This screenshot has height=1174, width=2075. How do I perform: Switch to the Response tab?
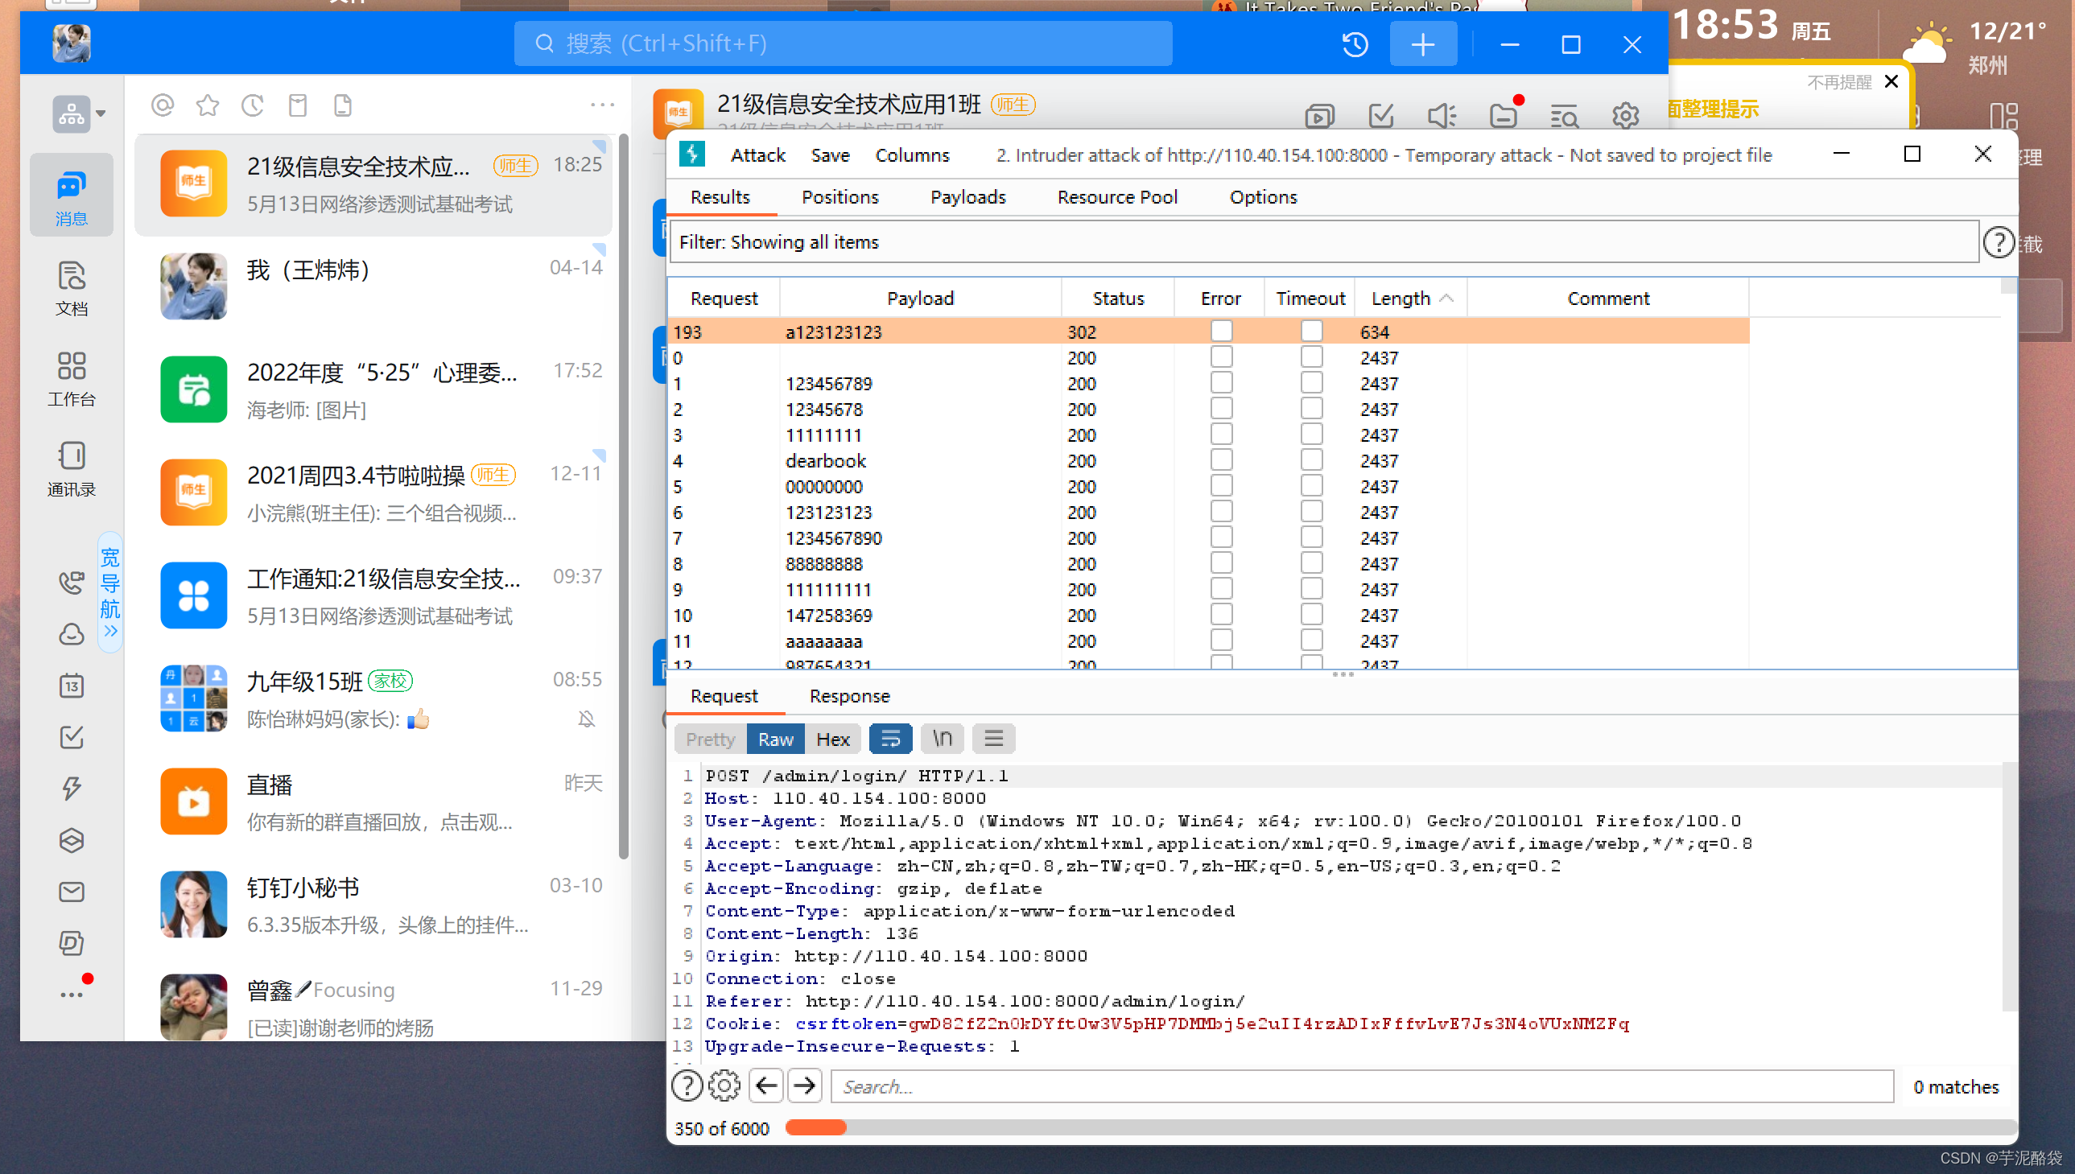pyautogui.click(x=849, y=696)
